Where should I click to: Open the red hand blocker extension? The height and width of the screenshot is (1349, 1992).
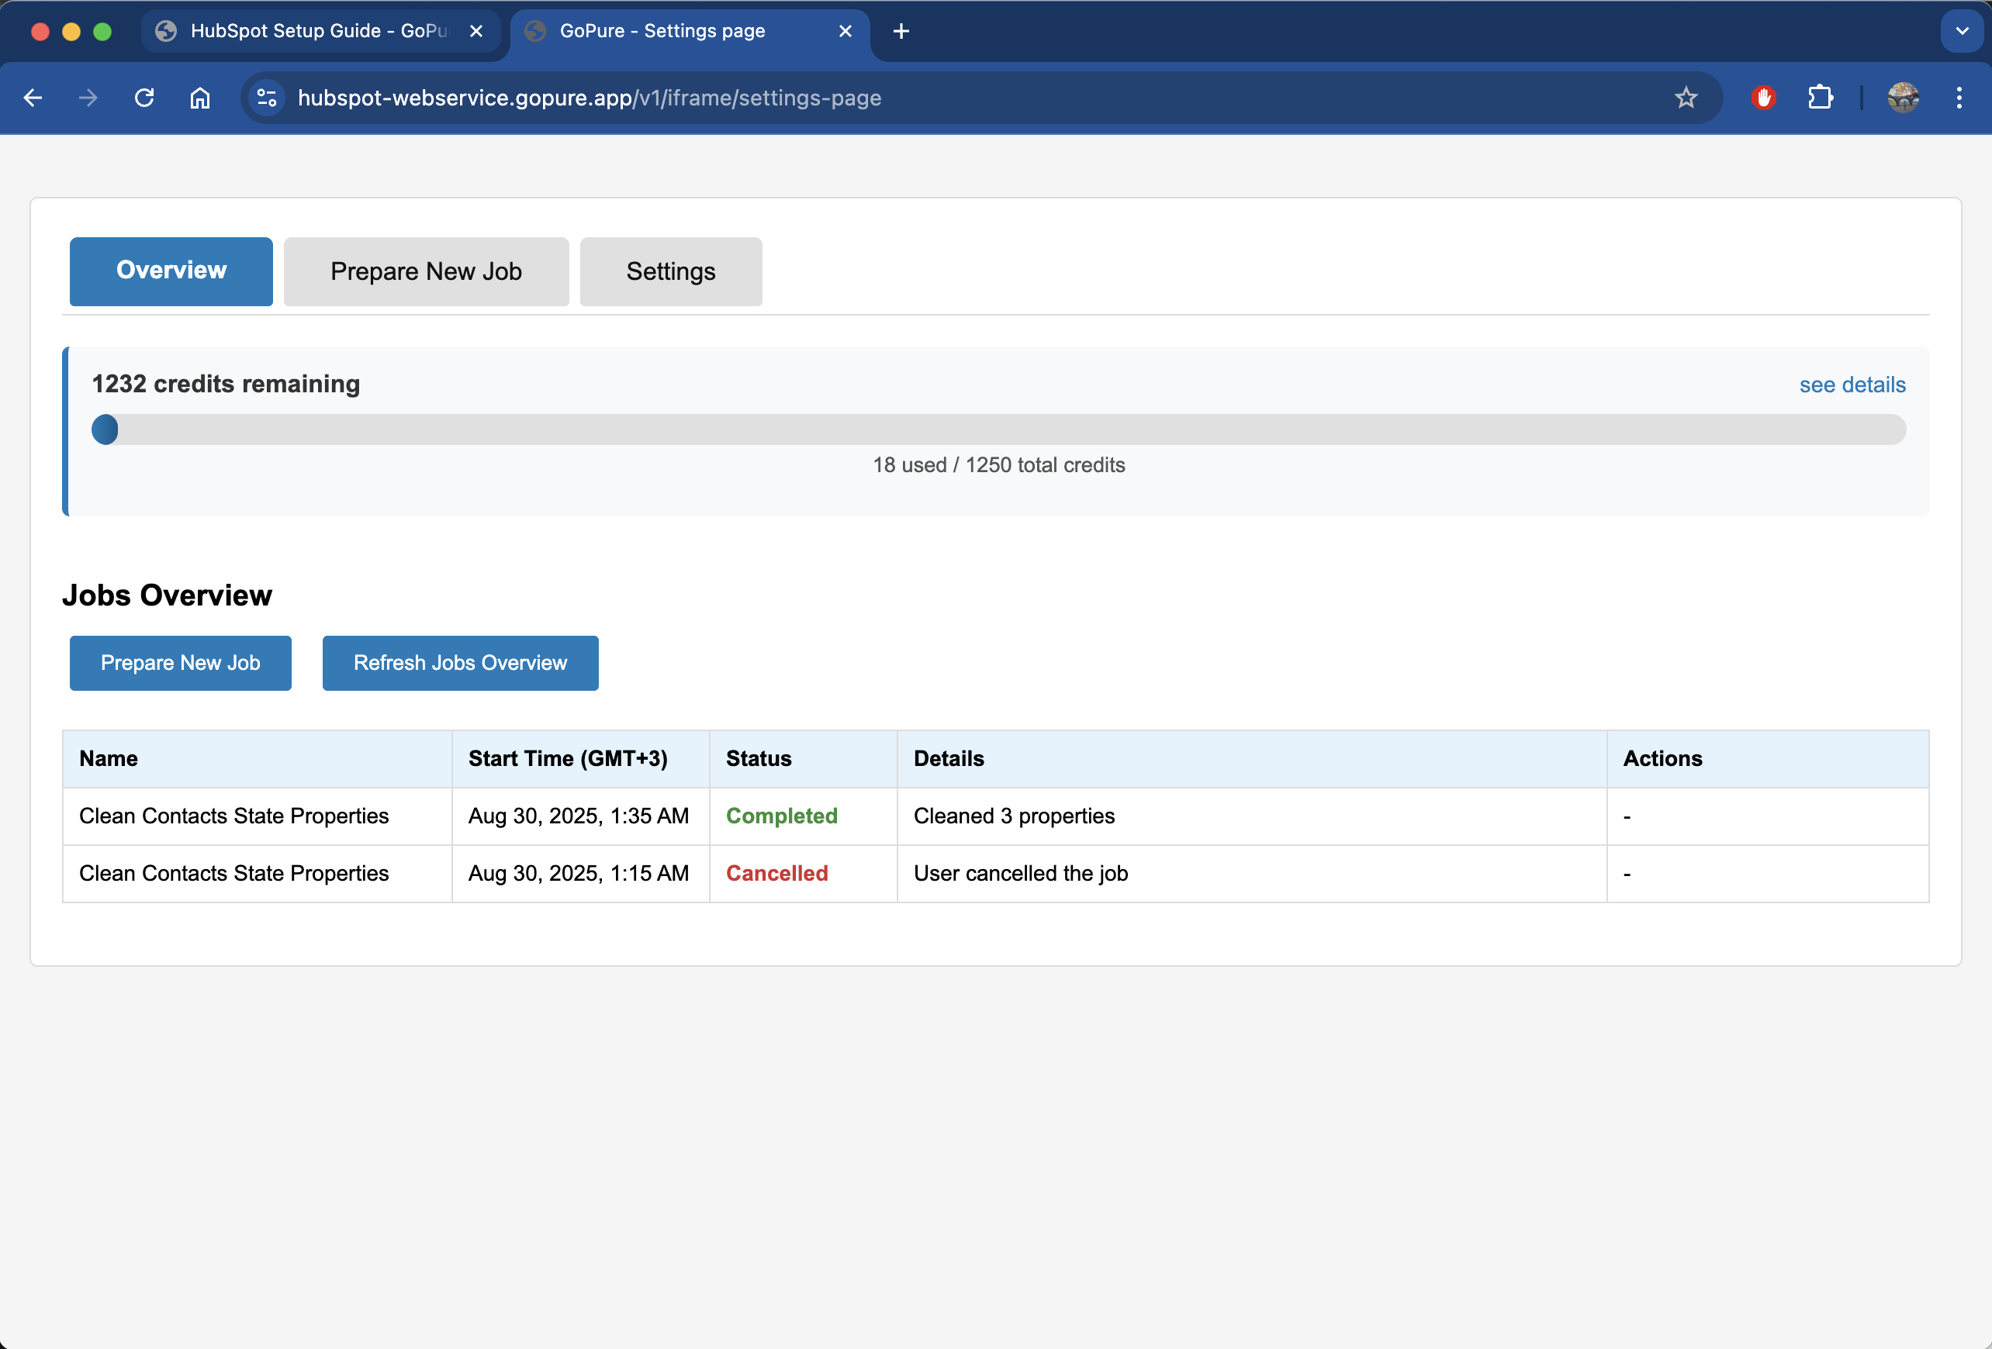pyautogui.click(x=1763, y=98)
